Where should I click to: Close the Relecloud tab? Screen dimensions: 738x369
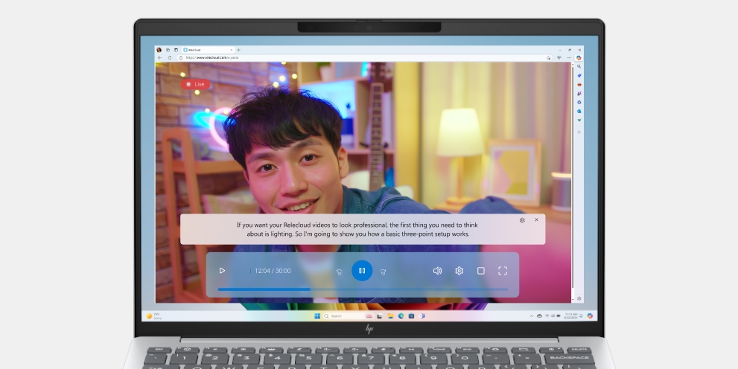(232, 50)
